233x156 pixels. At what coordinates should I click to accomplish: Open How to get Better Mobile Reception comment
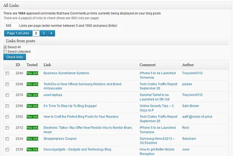[157, 152]
